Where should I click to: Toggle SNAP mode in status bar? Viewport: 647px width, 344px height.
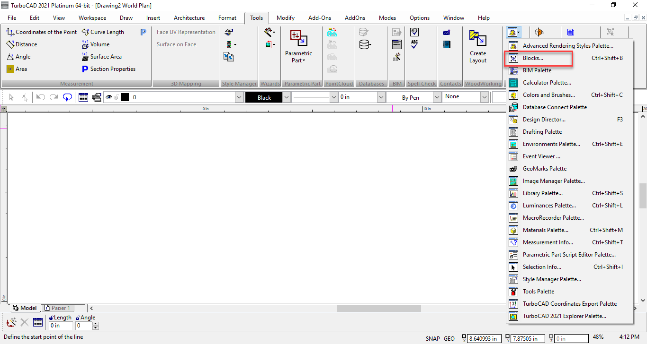coord(432,338)
